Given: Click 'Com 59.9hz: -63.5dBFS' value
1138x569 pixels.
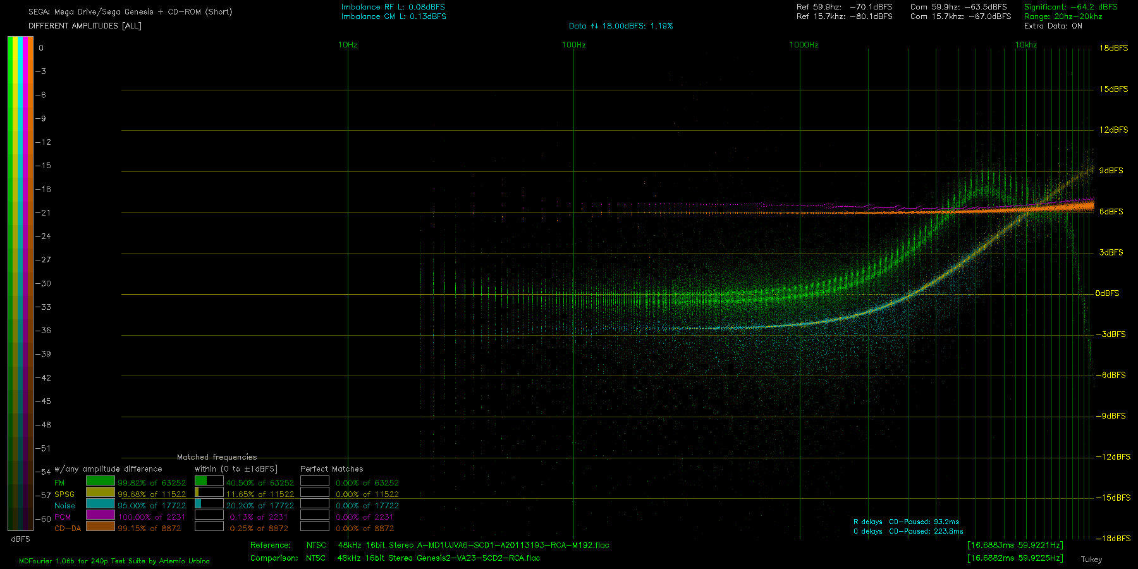Looking at the screenshot, I should 959,7.
